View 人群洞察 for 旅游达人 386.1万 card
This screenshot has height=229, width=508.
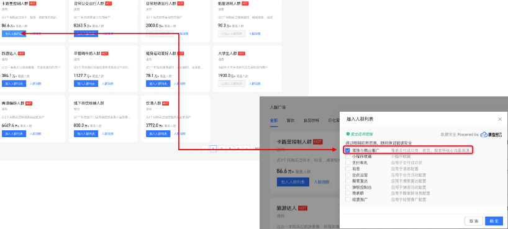tap(35, 84)
